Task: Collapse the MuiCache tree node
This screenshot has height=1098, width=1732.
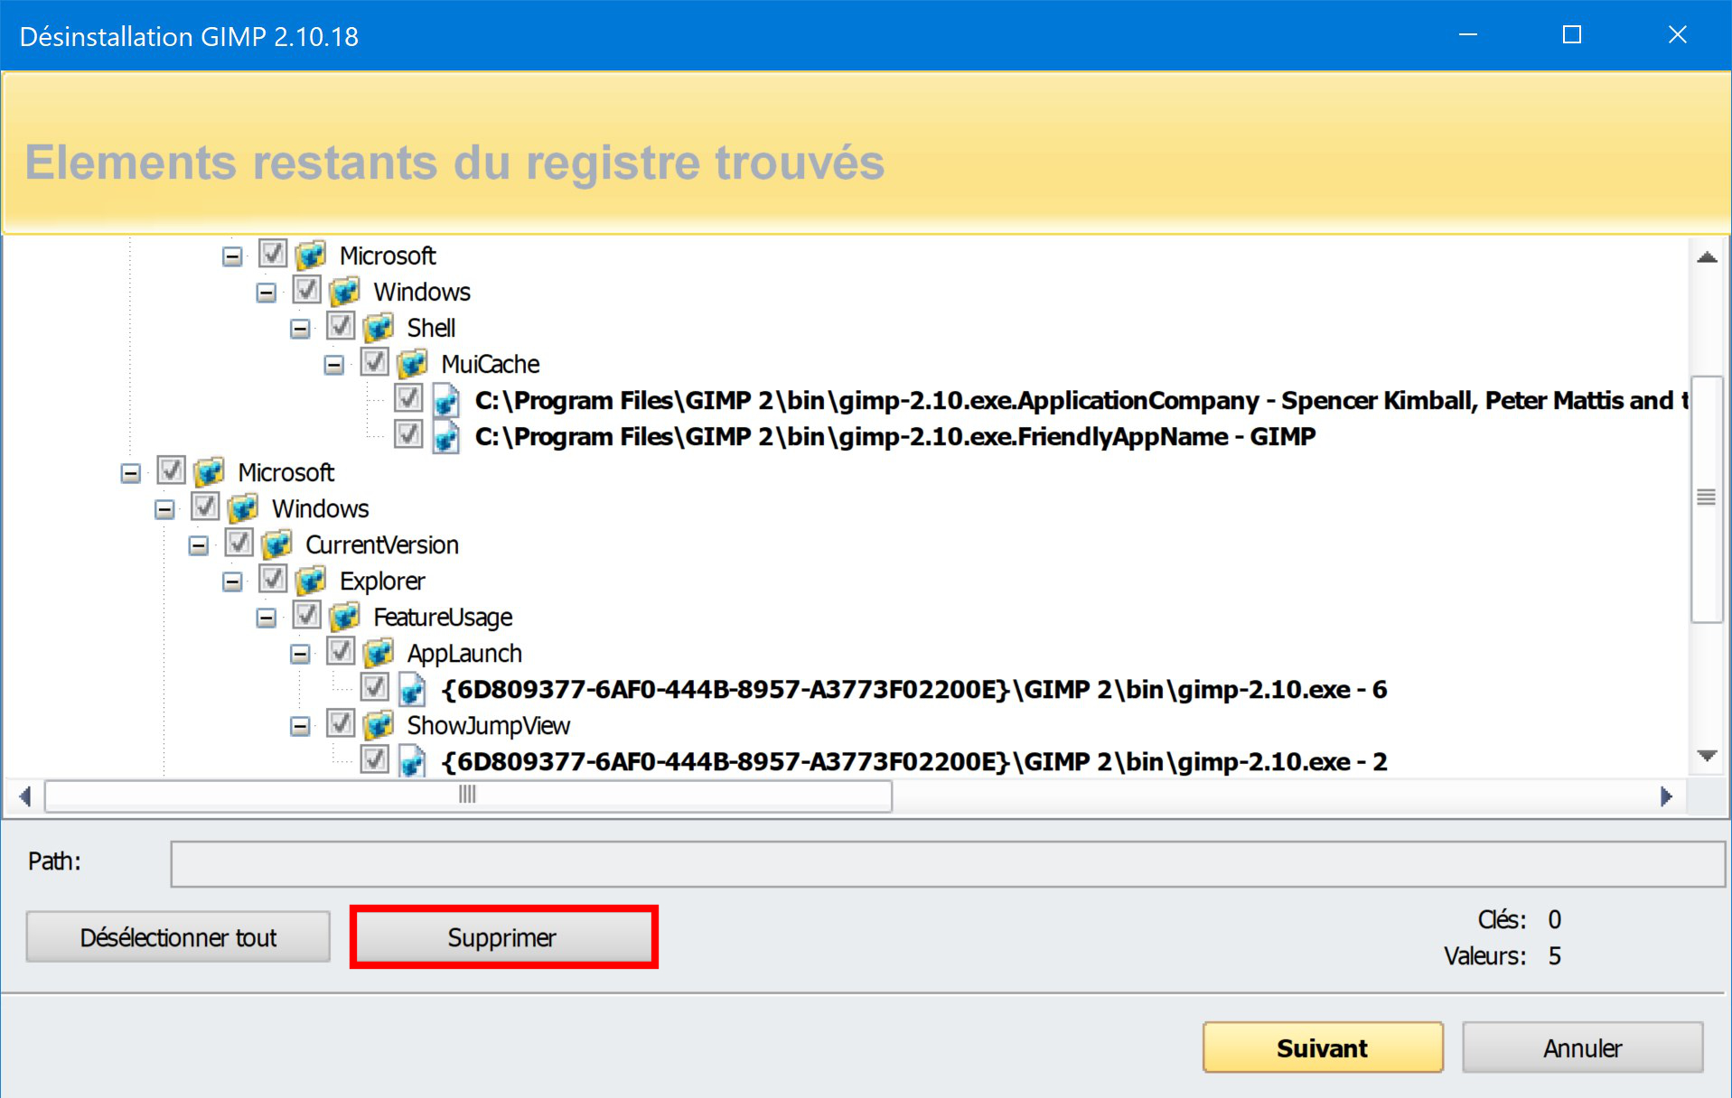Action: coord(334,365)
